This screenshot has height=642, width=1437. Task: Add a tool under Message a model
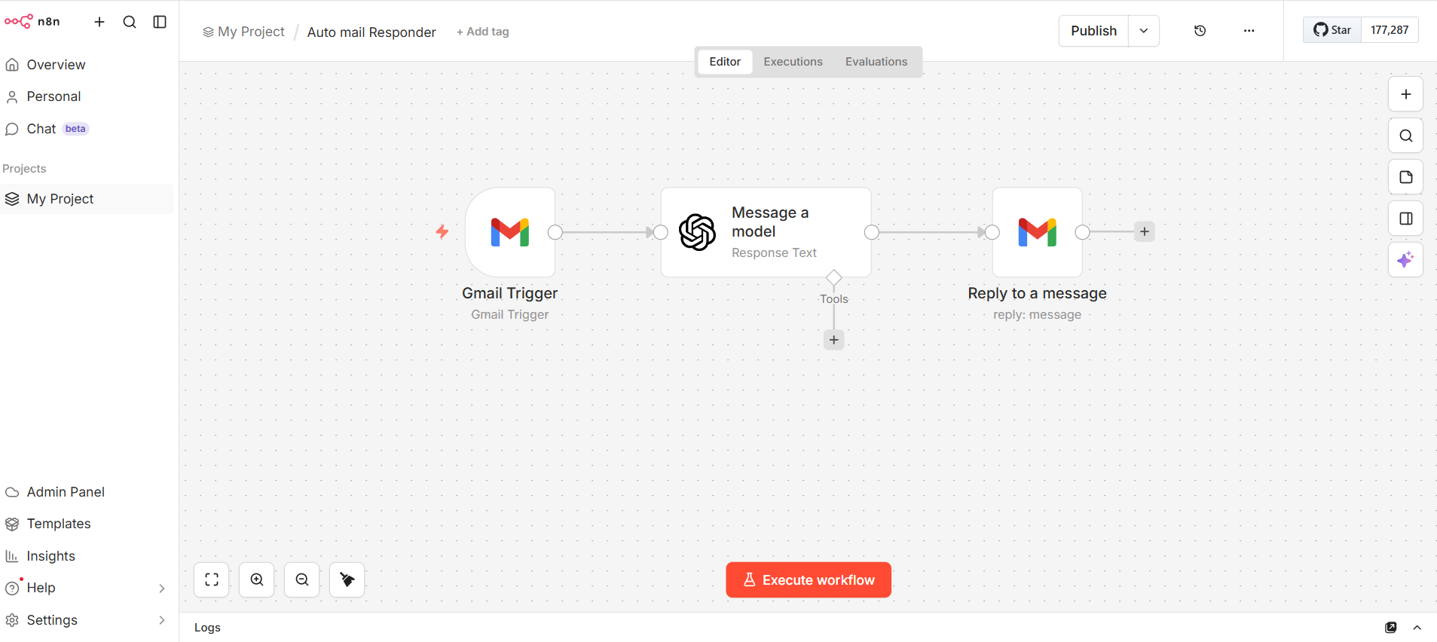pyautogui.click(x=833, y=340)
